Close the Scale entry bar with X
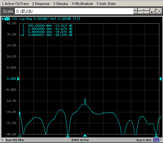Viewport: 163px width, 143px height. [x=159, y=11]
